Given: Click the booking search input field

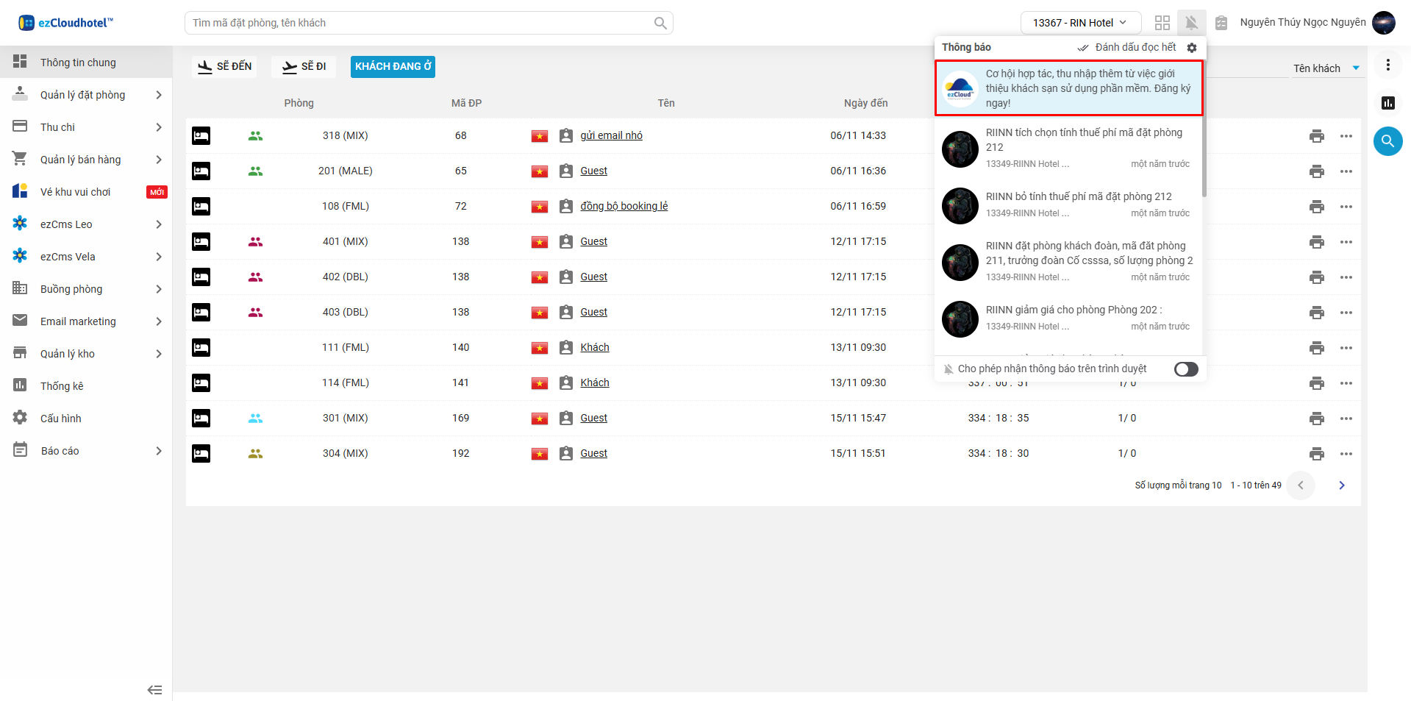Looking at the screenshot, I should 421,23.
